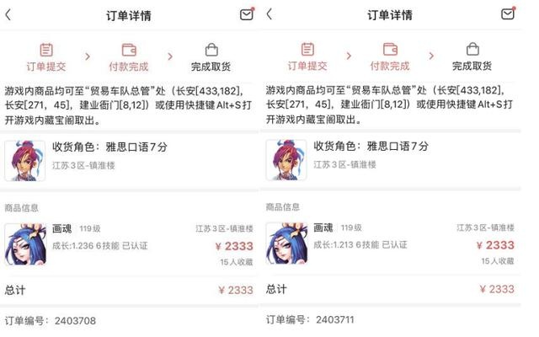Tap the right 完成取货 bag icon
Image resolution: width=539 pixels, height=337 pixels.
tap(472, 49)
